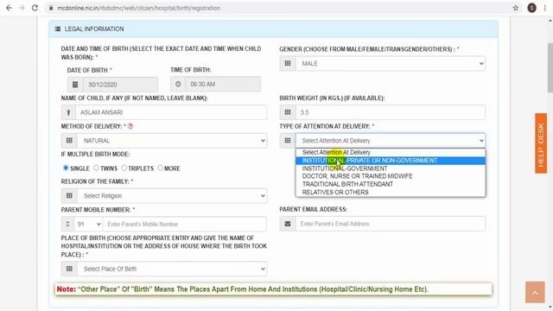Click envelope icon beside email field
The height and width of the screenshot is (311, 553).
(x=288, y=224)
